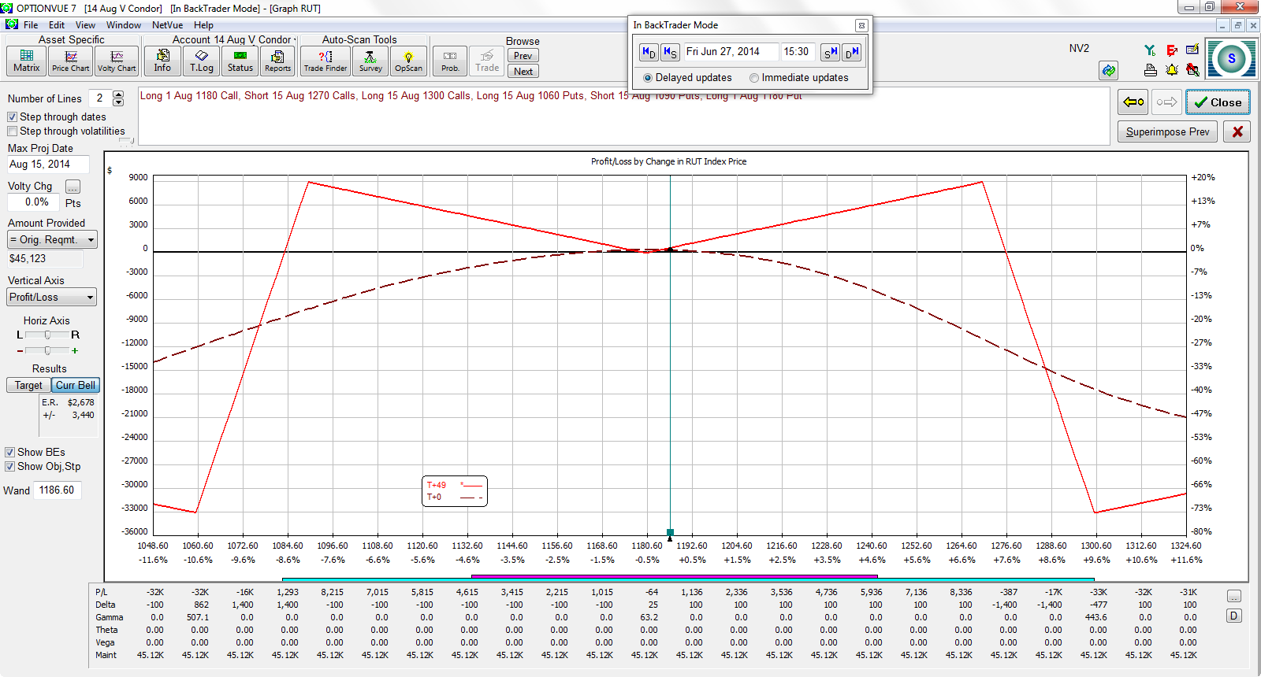Click the Close button with checkmark
Image resolution: width=1261 pixels, height=677 pixels.
pos(1218,102)
